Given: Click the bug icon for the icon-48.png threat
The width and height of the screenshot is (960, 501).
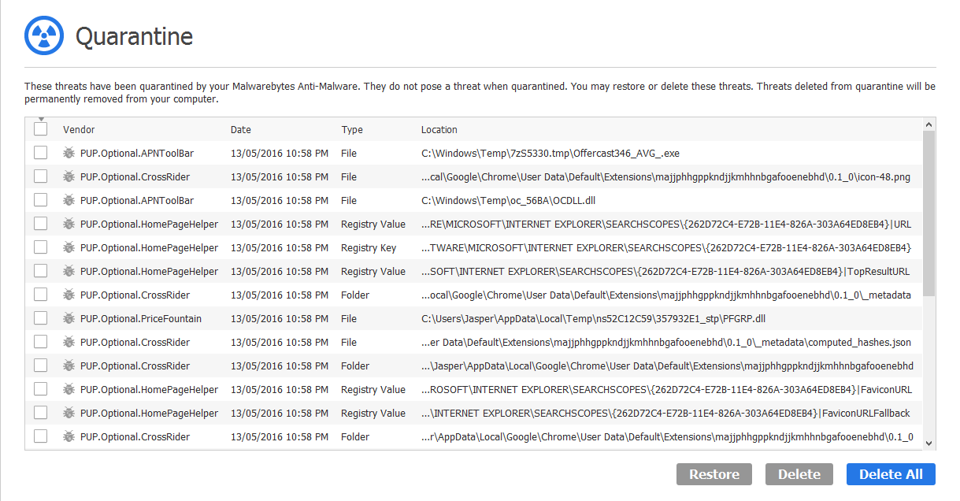Looking at the screenshot, I should 69,176.
